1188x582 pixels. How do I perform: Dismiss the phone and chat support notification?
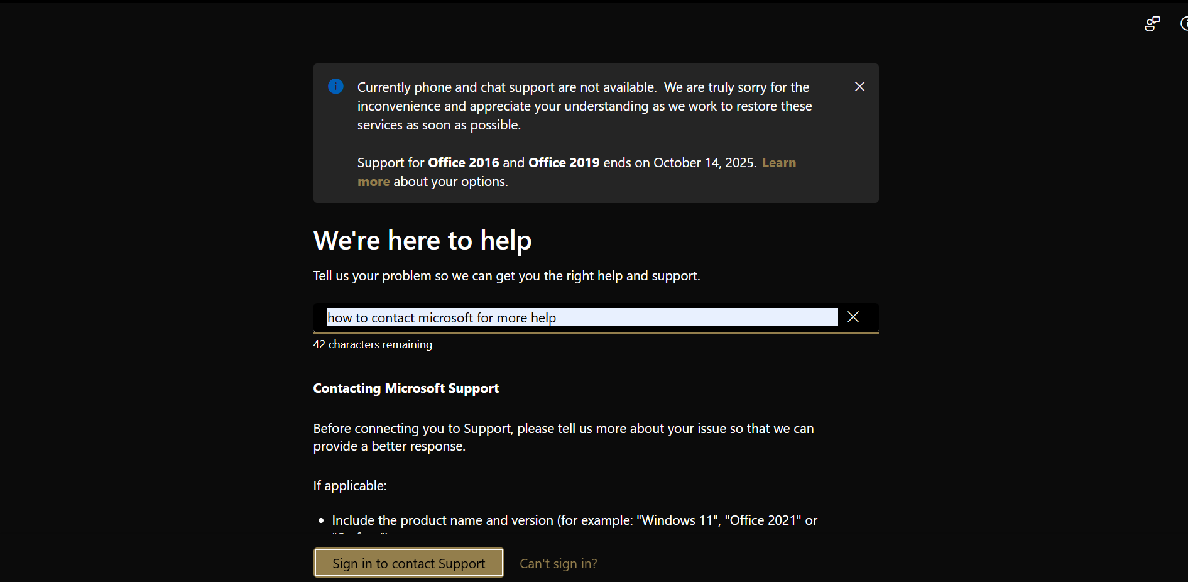pyautogui.click(x=859, y=86)
